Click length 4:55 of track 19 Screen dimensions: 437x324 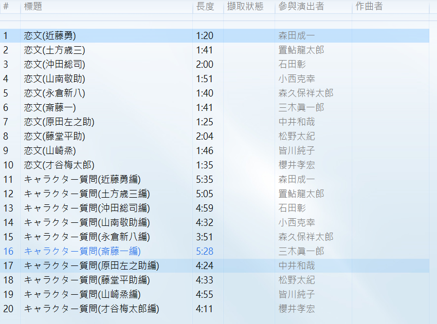[x=205, y=294]
